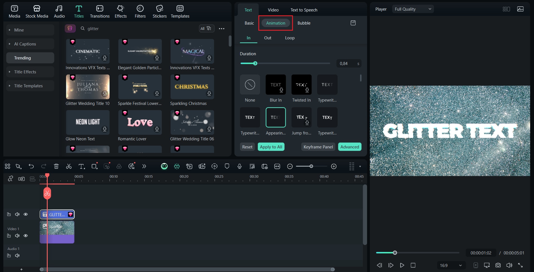Image resolution: width=534 pixels, height=272 pixels.
Task: Select the Blur In animation preset
Action: [x=276, y=85]
